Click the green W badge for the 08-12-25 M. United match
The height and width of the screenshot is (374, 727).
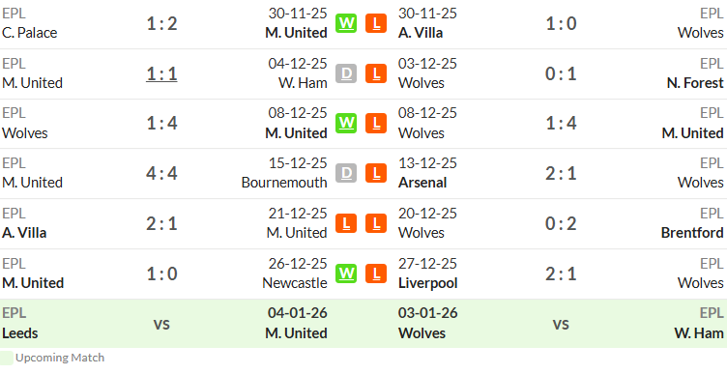point(346,124)
